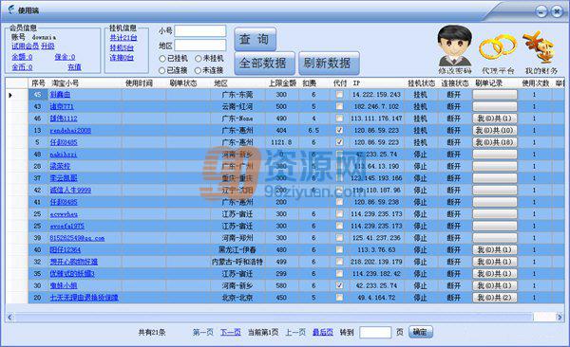Open the 最后页 link
570x347 pixels.
point(323,332)
